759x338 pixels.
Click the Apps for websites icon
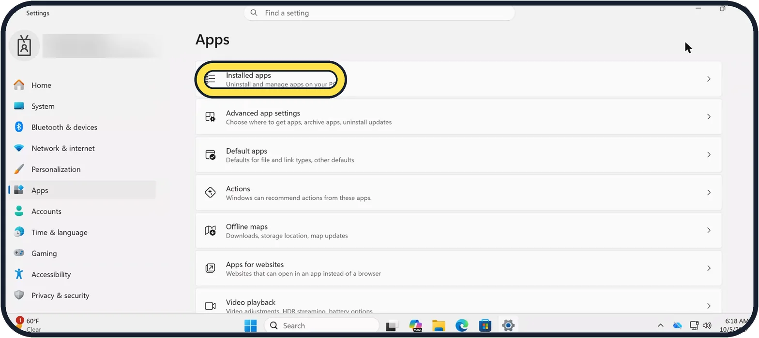click(x=210, y=268)
